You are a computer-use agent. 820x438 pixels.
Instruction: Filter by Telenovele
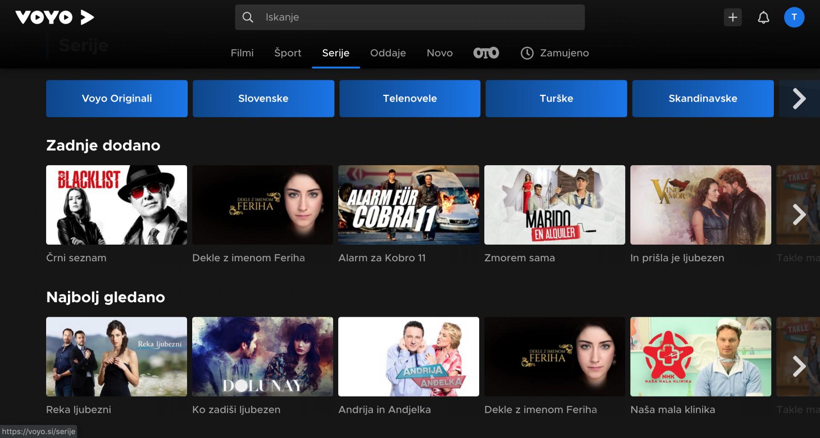click(x=410, y=98)
